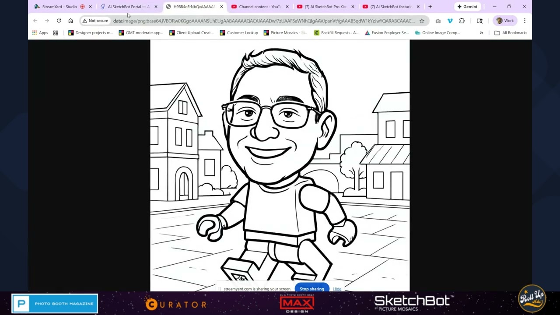
Task: Go forward to the next page
Action: click(47, 21)
